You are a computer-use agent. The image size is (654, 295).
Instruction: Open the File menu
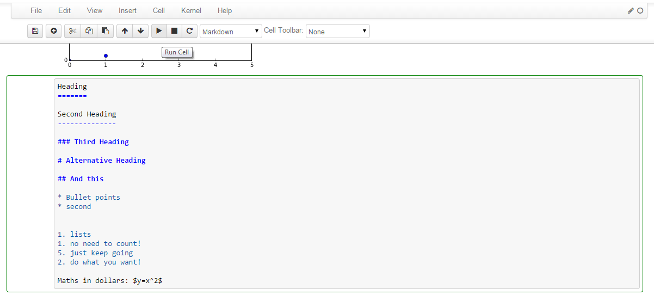[36, 10]
